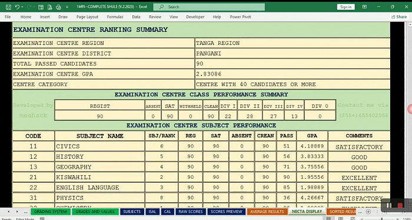Image resolution: width=412 pixels, height=220 pixels.
Task: Click the quick print printer icon
Action: pos(58,7)
